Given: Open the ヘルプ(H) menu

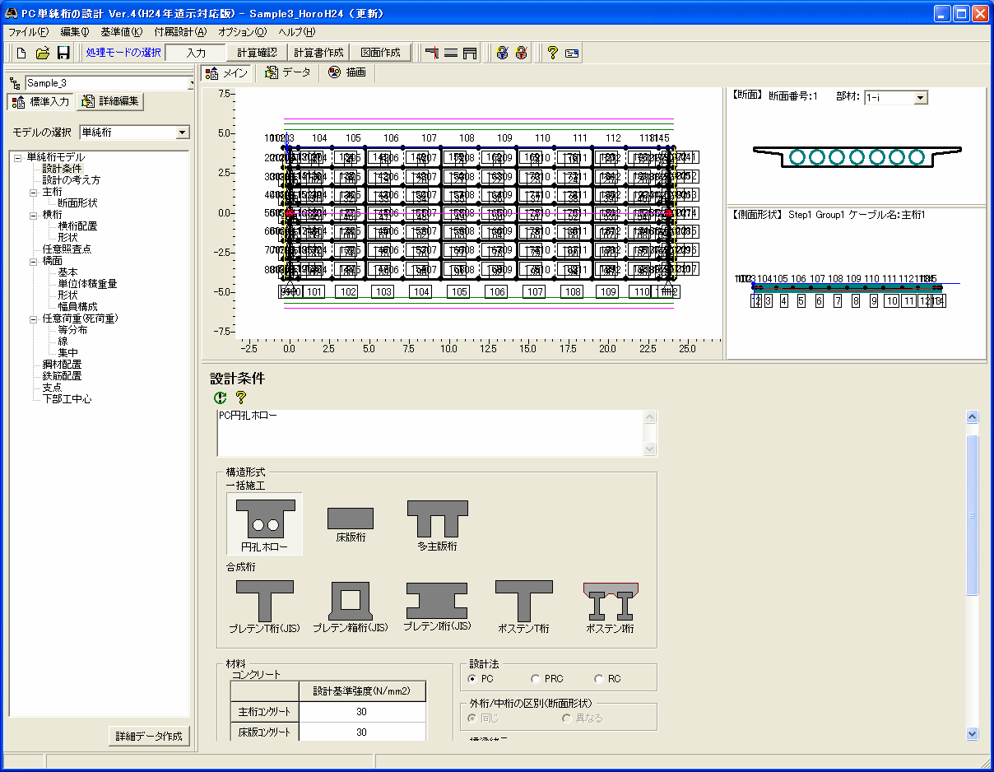Looking at the screenshot, I should pos(297,32).
